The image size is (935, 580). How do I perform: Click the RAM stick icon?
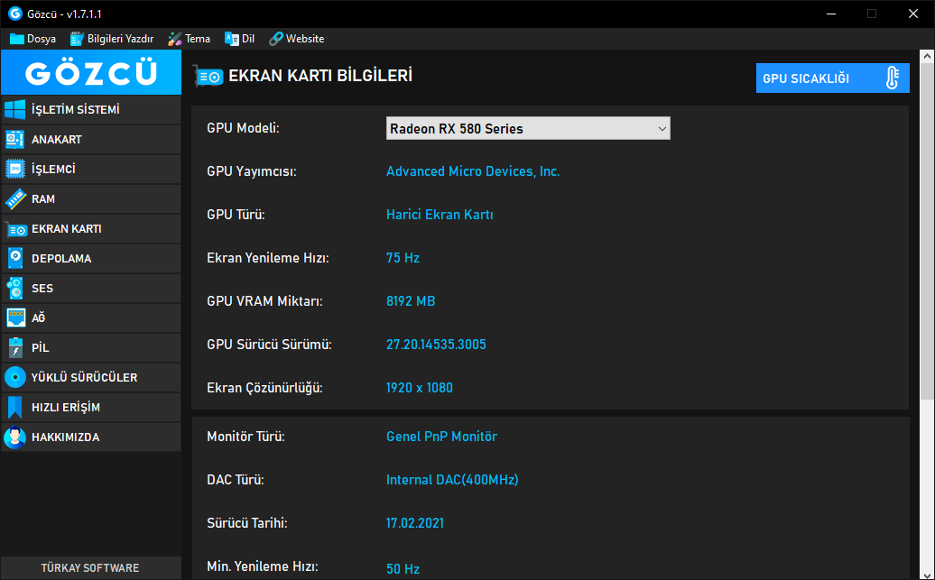tap(14, 199)
